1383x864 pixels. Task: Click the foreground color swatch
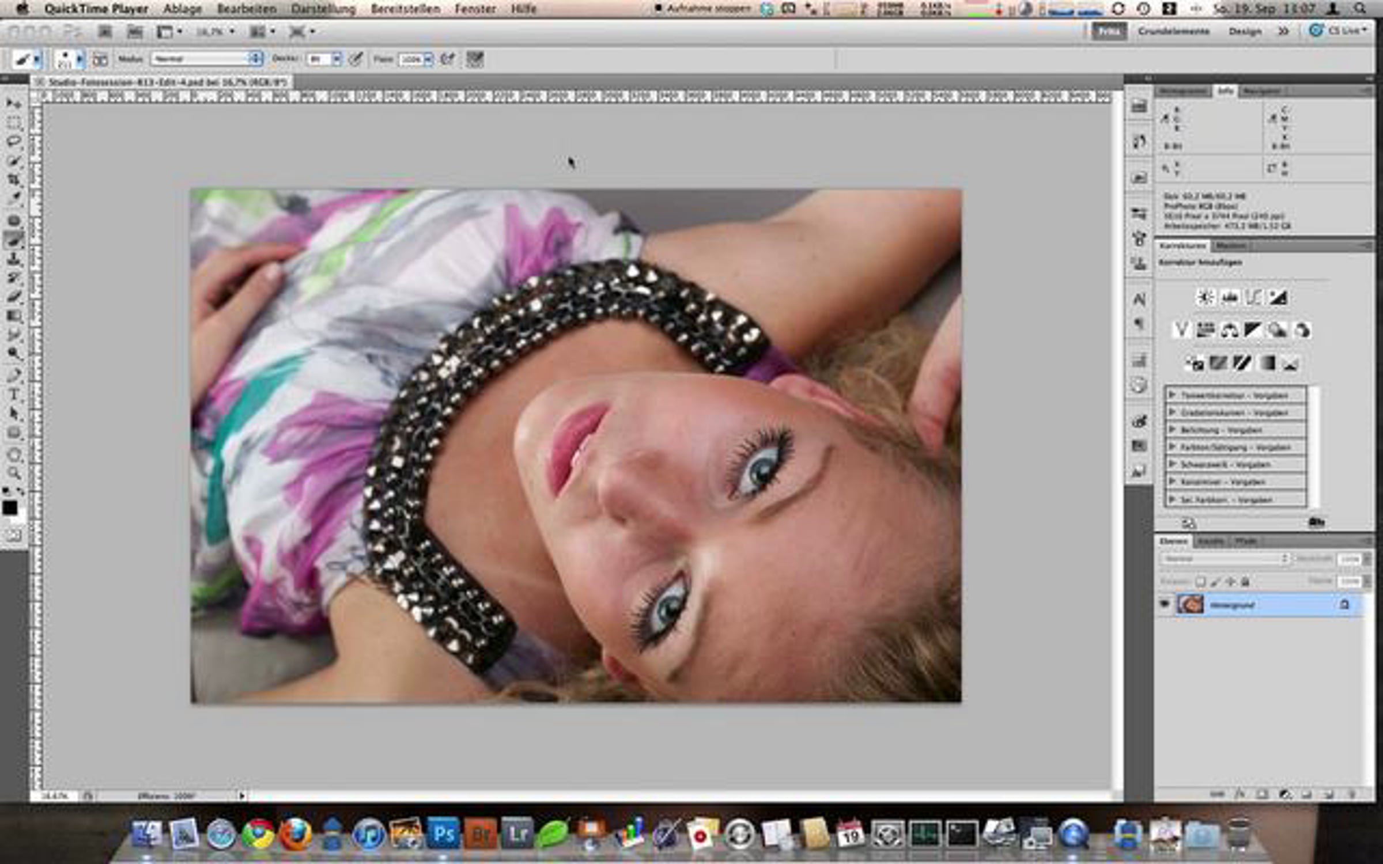tap(9, 507)
